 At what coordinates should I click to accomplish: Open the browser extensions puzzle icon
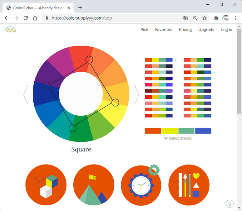(216, 18)
